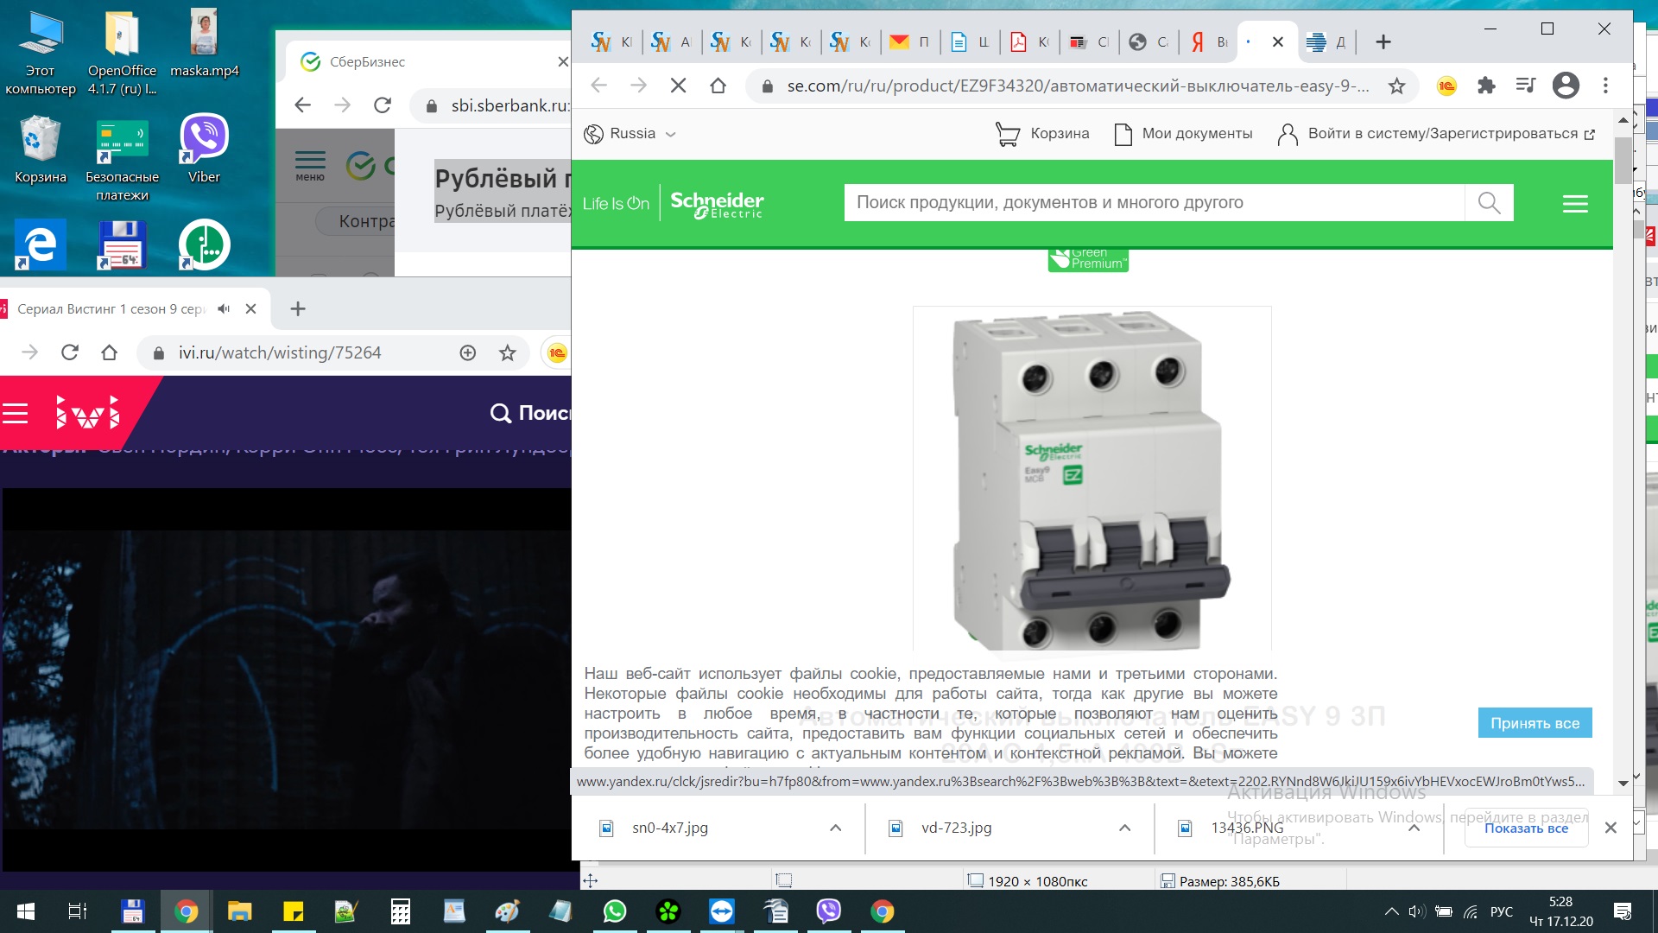
Task: Open new tab in ivi browser window
Action: click(298, 308)
